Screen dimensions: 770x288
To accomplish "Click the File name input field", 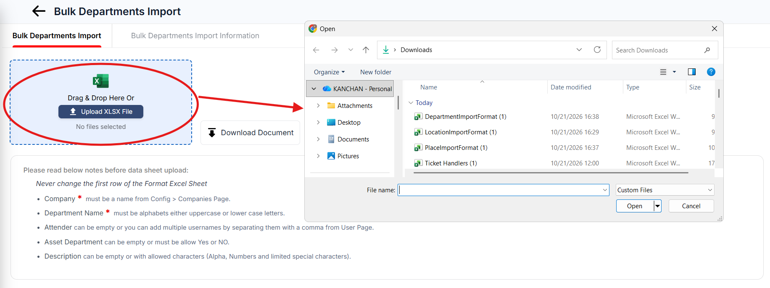I will (x=503, y=190).
